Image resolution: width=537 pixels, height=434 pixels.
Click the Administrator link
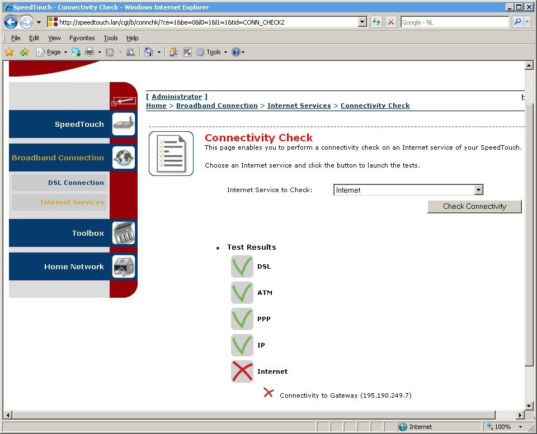[x=177, y=97]
